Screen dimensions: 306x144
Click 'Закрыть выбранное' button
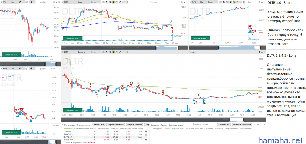[115, 125]
